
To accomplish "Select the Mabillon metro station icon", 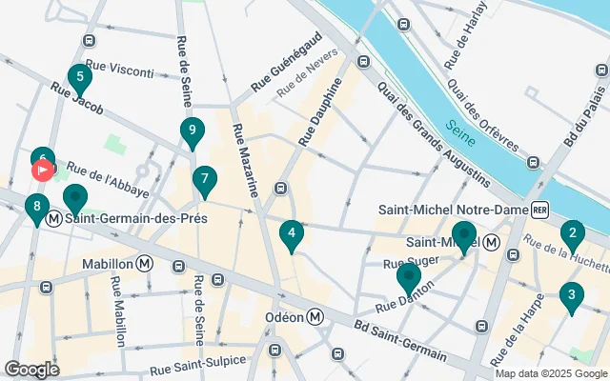I will (x=145, y=264).
